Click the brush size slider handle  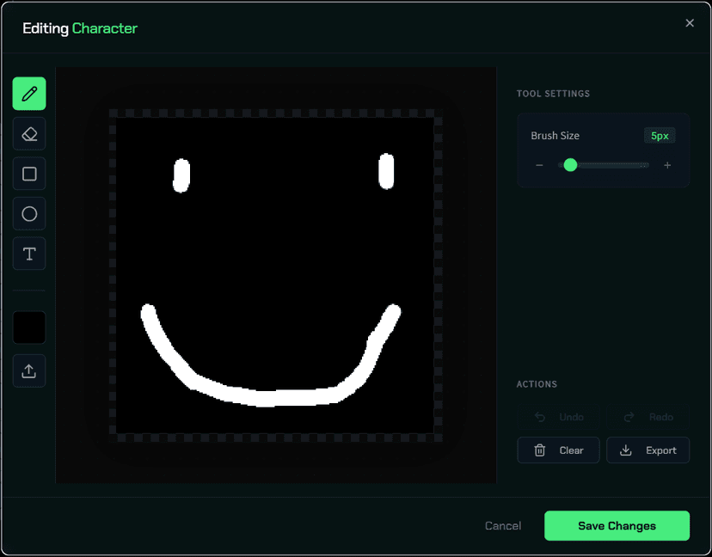(570, 165)
